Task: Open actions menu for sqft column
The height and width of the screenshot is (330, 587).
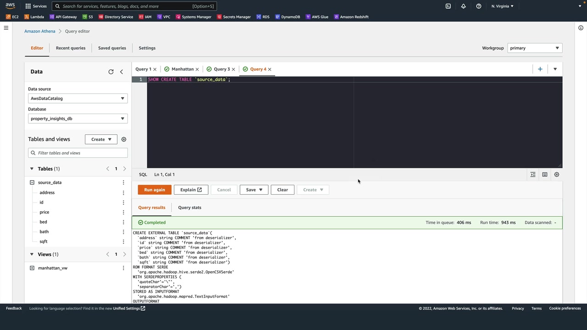Action: click(x=123, y=242)
